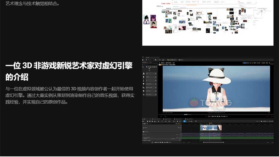The height and width of the screenshot is (157, 279).
Task: Click the red-dress character portrait on moodboard
Action: click(154, 25)
